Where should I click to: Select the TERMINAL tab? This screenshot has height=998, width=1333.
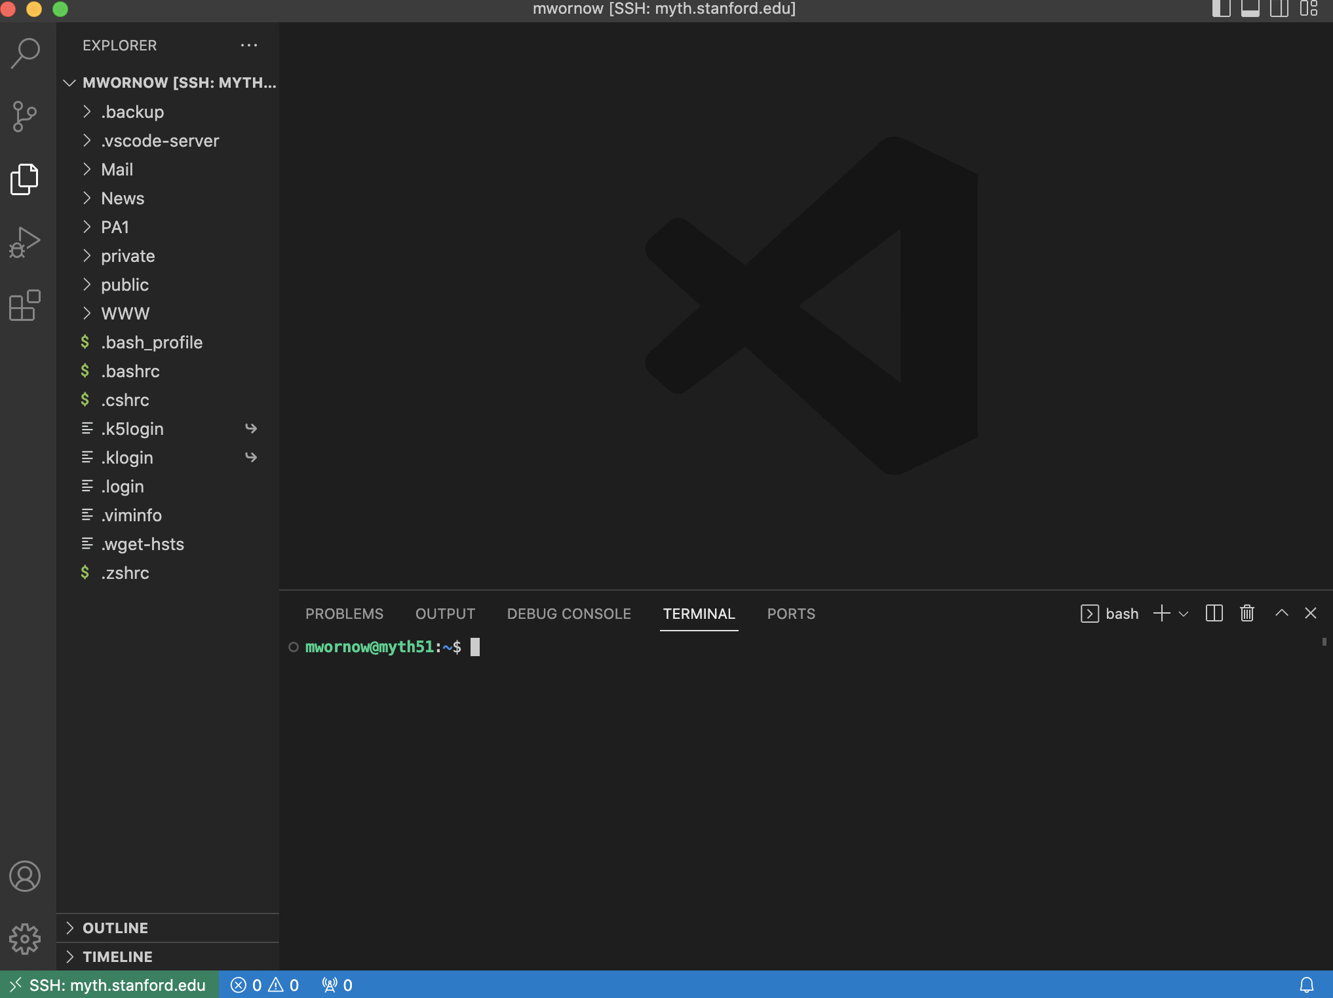[699, 614]
